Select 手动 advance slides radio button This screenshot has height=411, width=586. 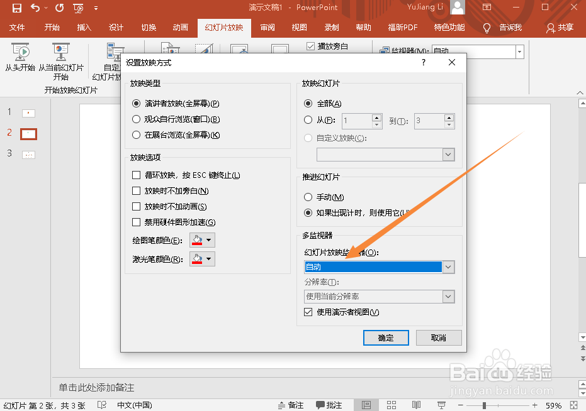308,197
